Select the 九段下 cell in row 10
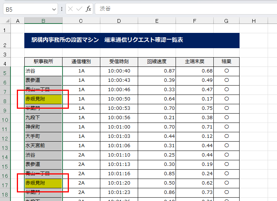 tap(43, 118)
